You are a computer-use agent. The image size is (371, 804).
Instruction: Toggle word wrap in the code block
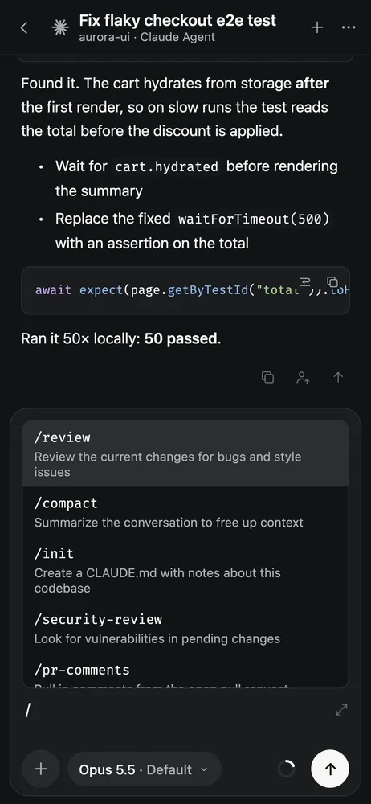pos(305,281)
